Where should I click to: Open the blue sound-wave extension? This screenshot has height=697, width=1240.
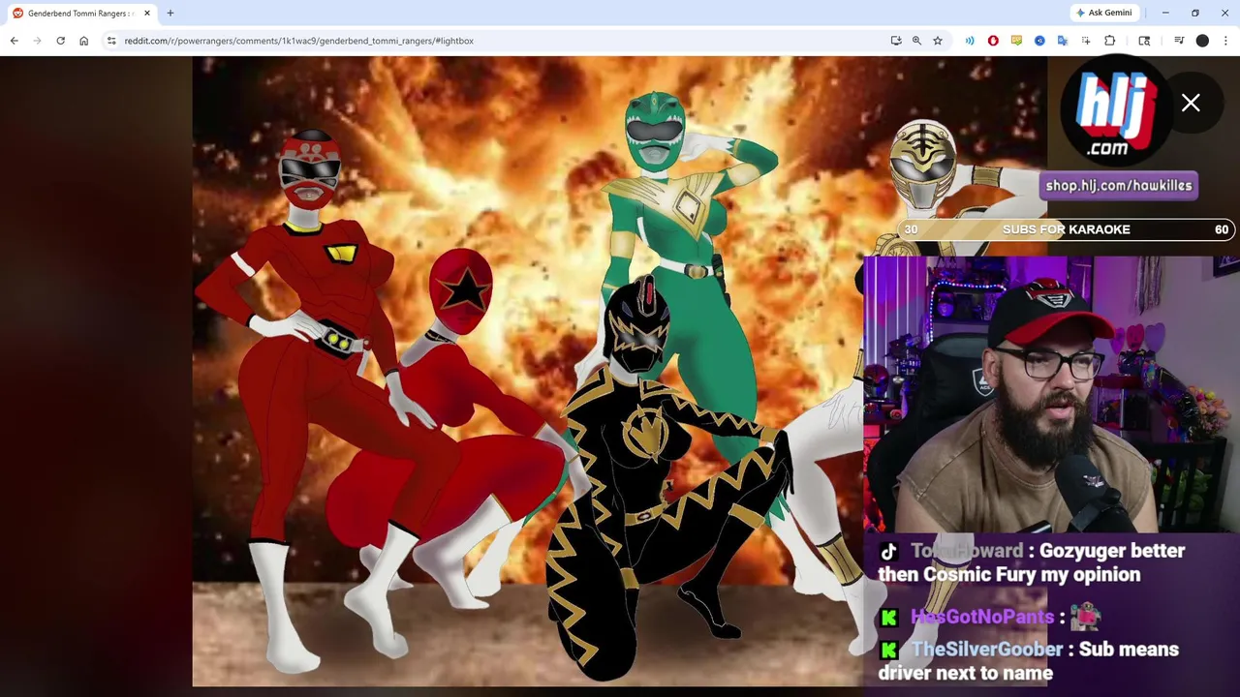pos(970,41)
